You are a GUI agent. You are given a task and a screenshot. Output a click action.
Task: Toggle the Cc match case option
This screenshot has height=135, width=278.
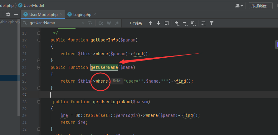click(x=101, y=23)
